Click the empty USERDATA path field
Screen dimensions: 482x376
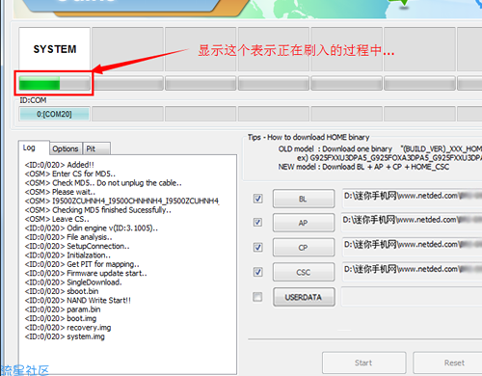[413, 297]
